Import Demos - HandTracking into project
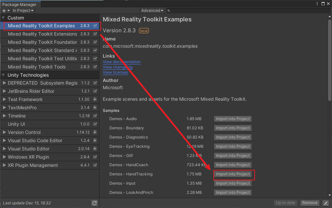This screenshot has width=332, height=208. [233, 174]
